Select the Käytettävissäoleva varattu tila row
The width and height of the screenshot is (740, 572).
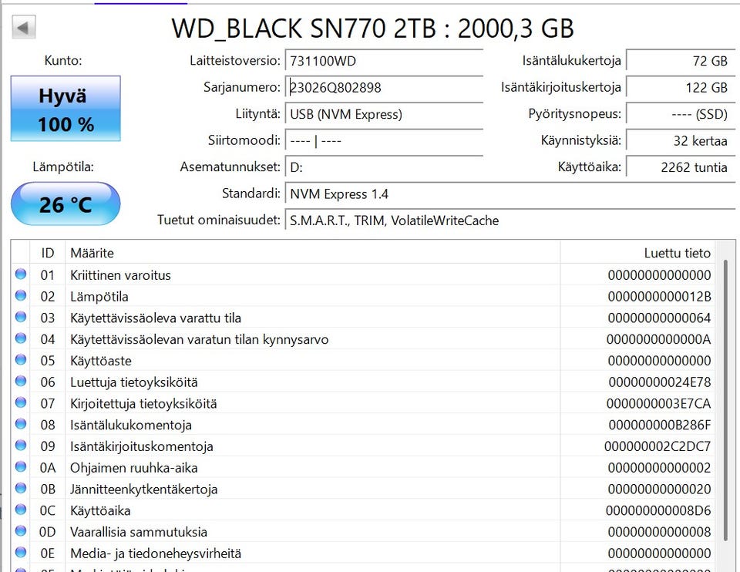(363, 318)
